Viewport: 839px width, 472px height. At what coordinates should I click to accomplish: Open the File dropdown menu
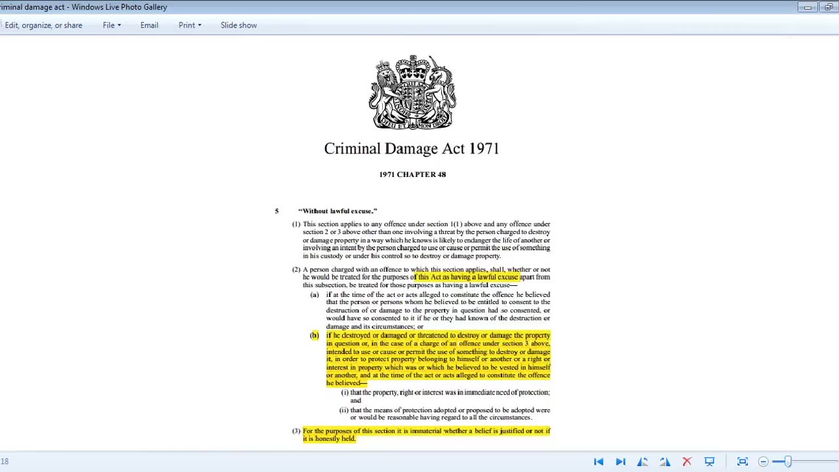point(111,25)
